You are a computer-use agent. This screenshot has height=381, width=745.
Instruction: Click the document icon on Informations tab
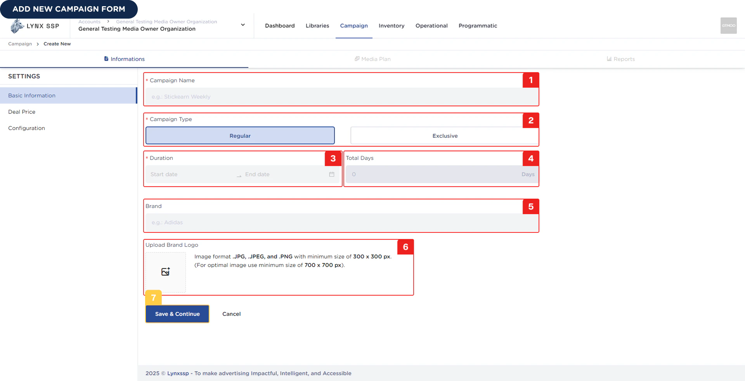click(x=106, y=59)
